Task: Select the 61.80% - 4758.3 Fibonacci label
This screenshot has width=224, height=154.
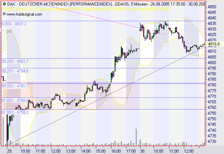Action: (x=15, y=112)
